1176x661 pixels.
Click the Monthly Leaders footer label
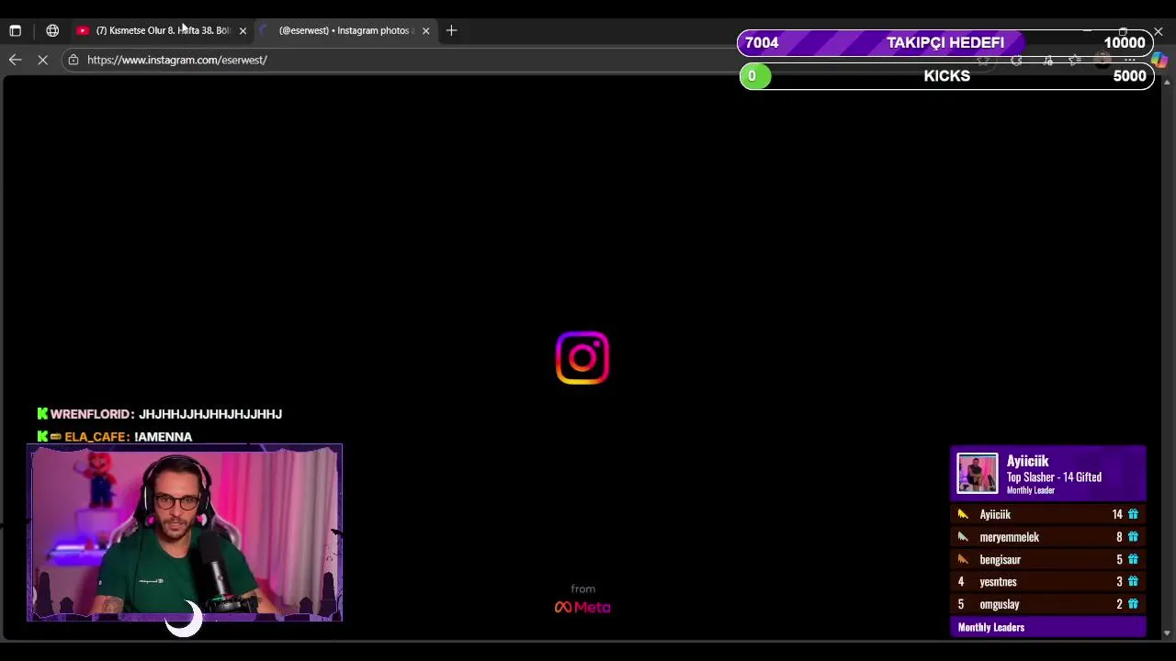click(x=990, y=627)
